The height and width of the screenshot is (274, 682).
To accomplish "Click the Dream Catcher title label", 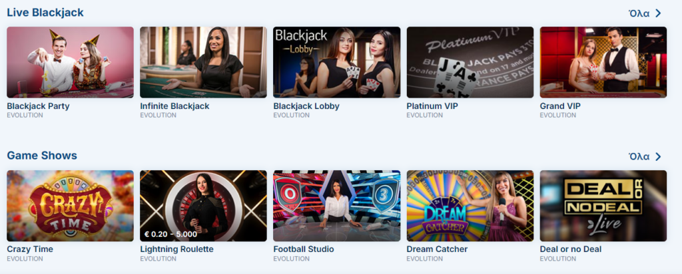I will point(437,249).
